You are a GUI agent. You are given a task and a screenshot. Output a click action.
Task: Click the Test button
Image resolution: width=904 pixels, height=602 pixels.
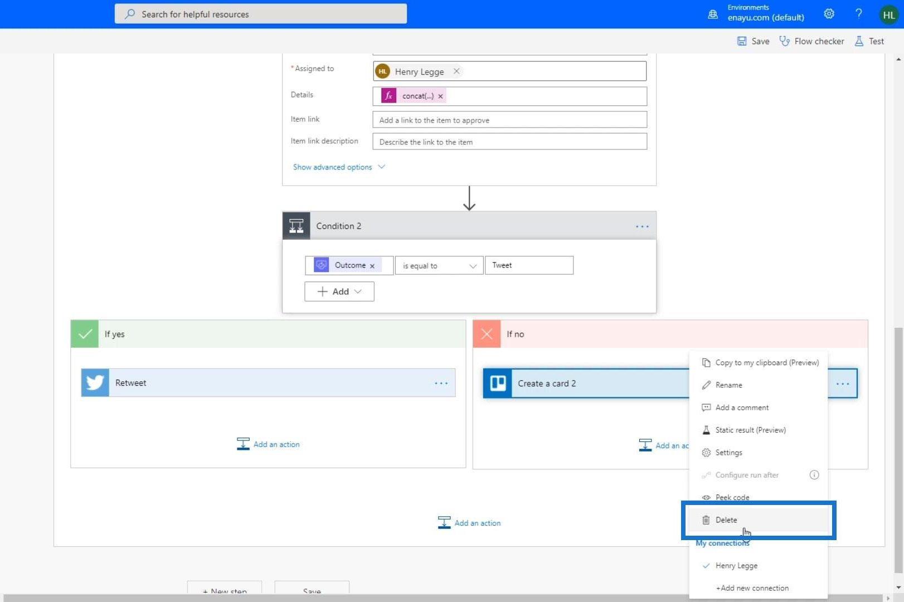[869, 41]
